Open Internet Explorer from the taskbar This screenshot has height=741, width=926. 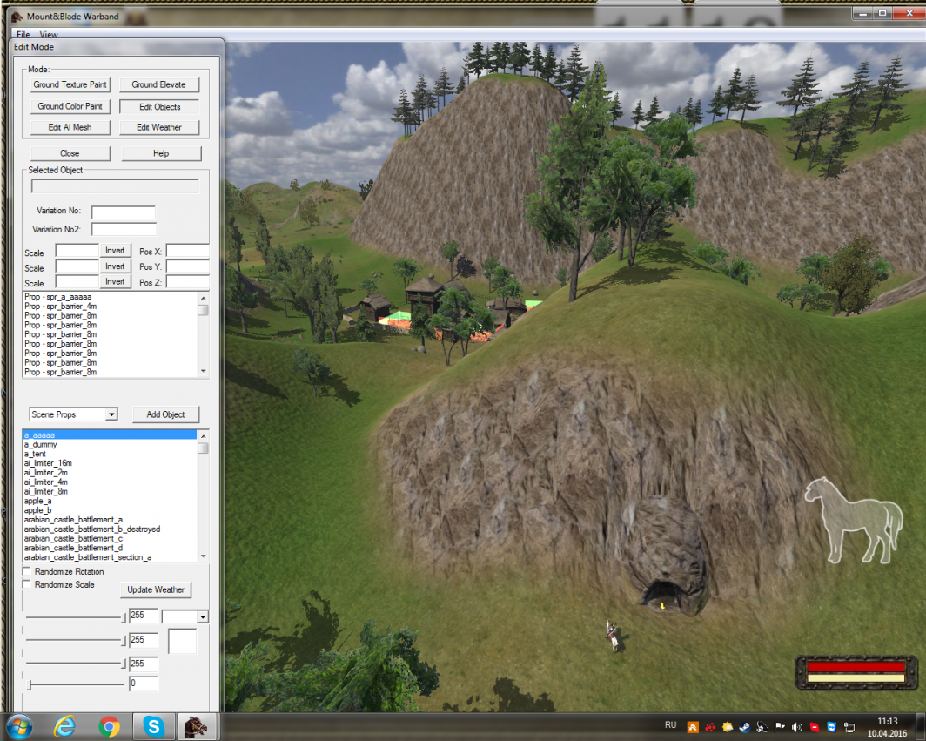click(x=64, y=725)
